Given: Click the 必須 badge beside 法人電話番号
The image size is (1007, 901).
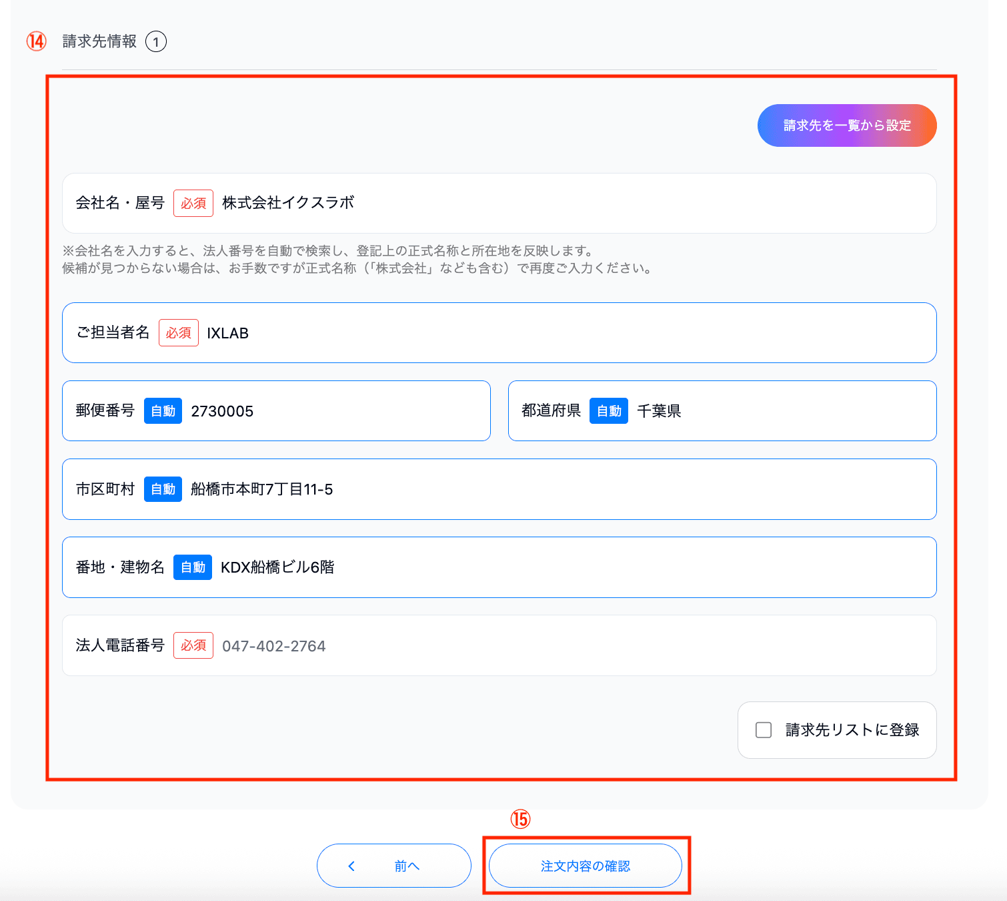Looking at the screenshot, I should (193, 645).
